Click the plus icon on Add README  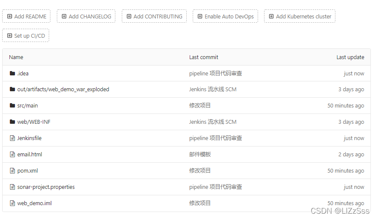(x=10, y=16)
